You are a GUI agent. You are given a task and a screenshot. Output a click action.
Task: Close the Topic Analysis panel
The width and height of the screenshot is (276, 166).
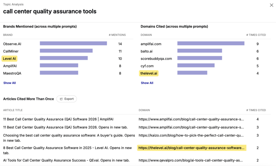coord(271,5)
